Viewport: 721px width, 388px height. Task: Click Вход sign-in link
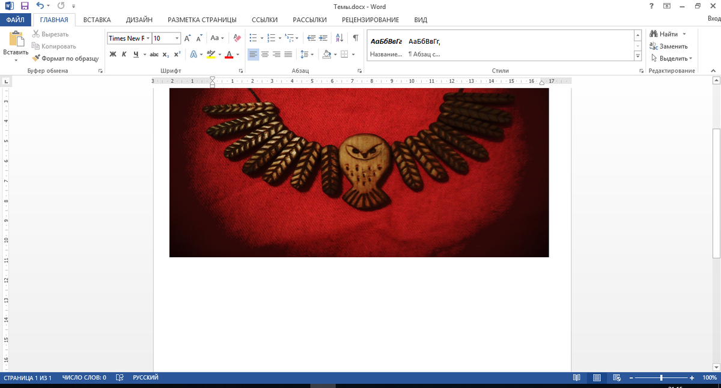[x=714, y=20]
